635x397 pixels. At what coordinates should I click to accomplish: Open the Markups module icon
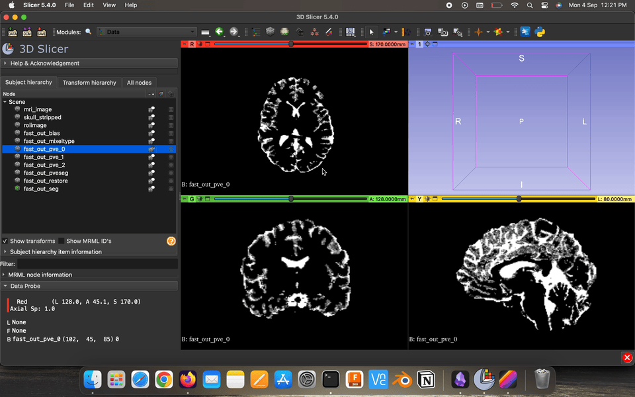[x=314, y=32]
